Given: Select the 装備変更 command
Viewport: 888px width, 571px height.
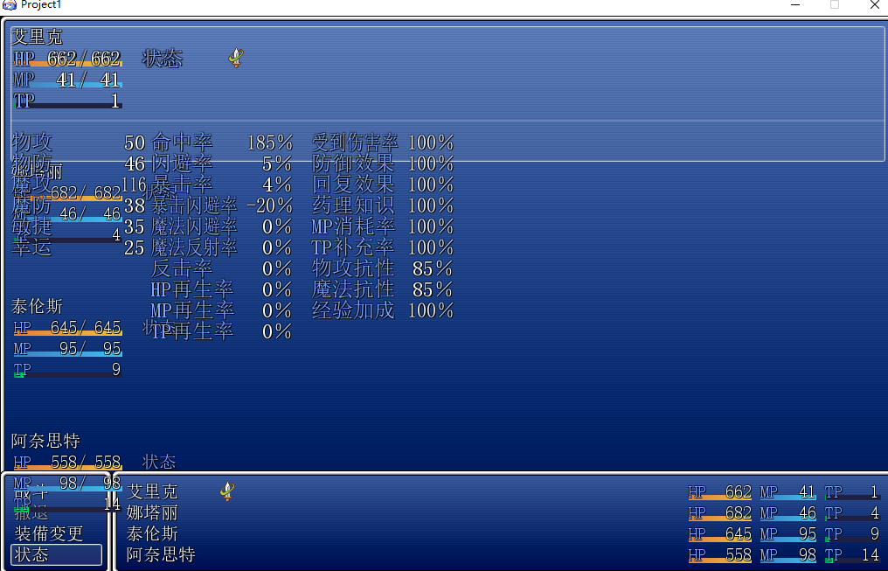Looking at the screenshot, I should 49,533.
